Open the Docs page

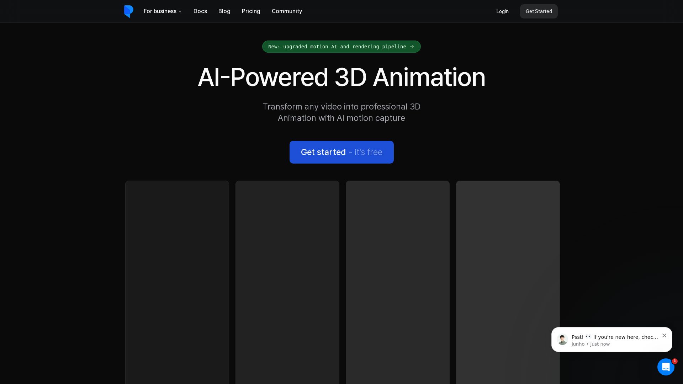tap(200, 11)
